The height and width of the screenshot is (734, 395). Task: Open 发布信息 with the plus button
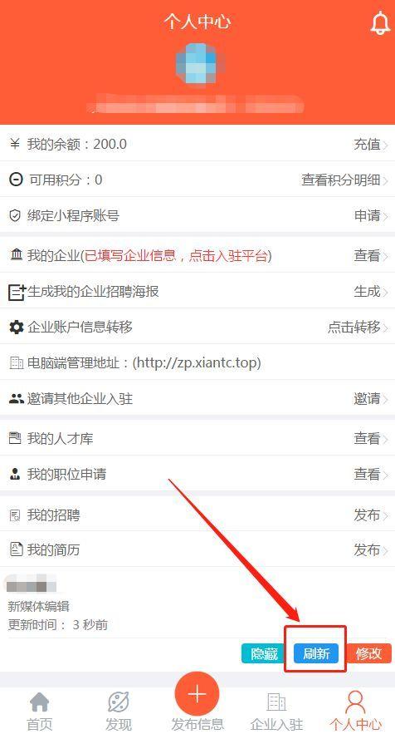tap(197, 694)
